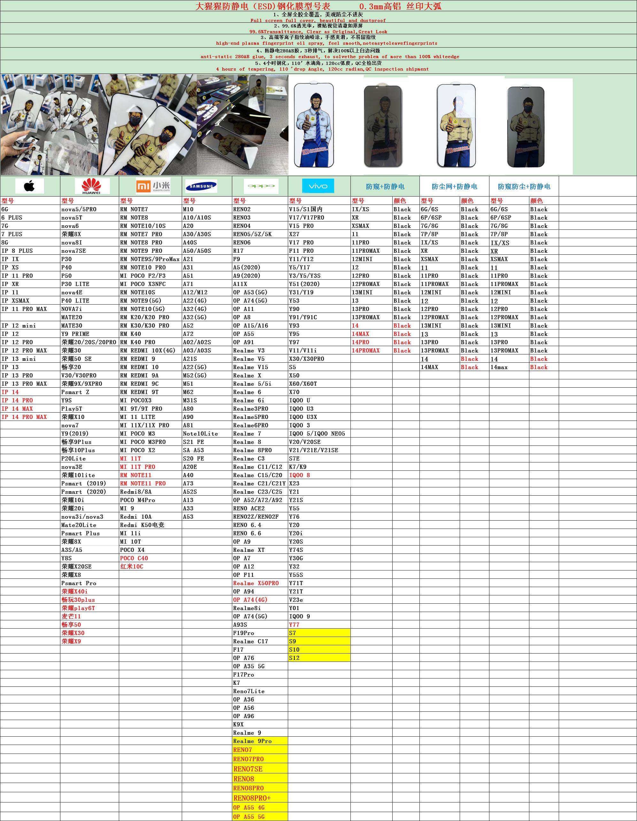Click the Samsung logo icon

[x=201, y=186]
